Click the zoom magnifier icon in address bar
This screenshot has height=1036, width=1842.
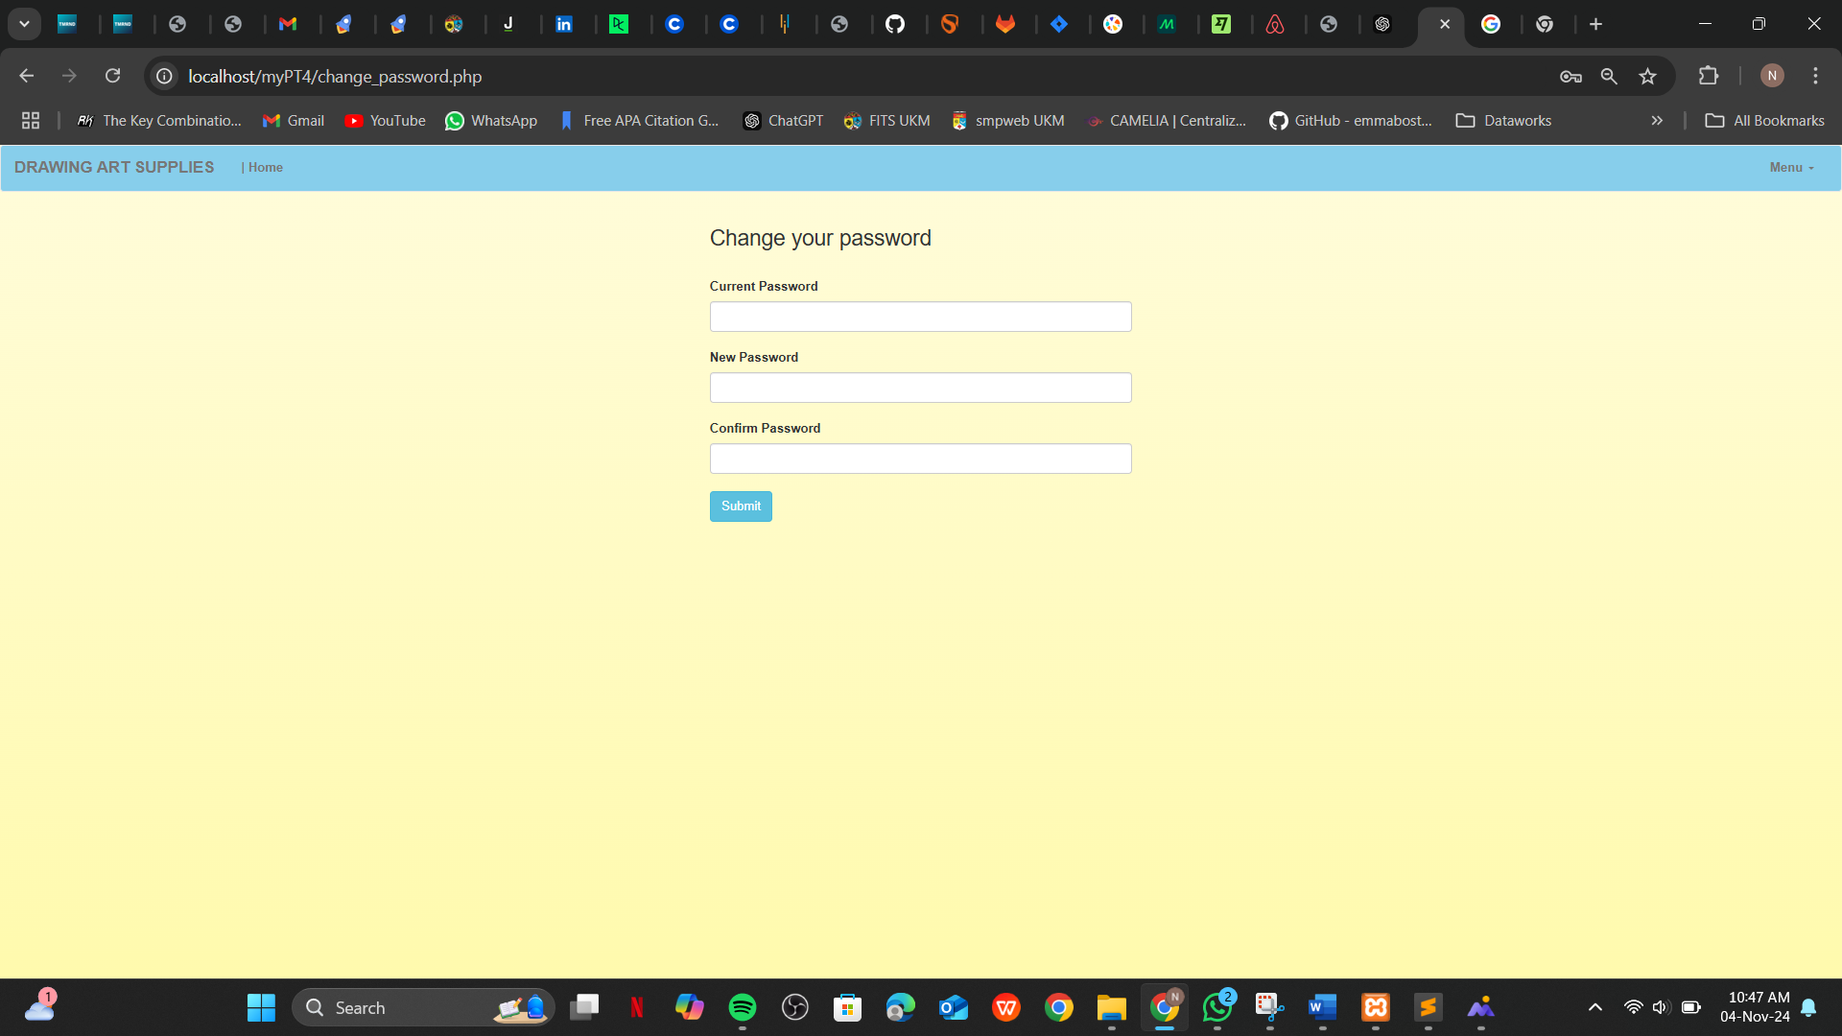pos(1609,76)
